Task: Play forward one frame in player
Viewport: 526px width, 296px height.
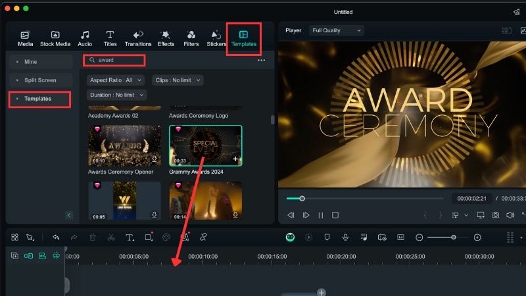Action: 306,215
